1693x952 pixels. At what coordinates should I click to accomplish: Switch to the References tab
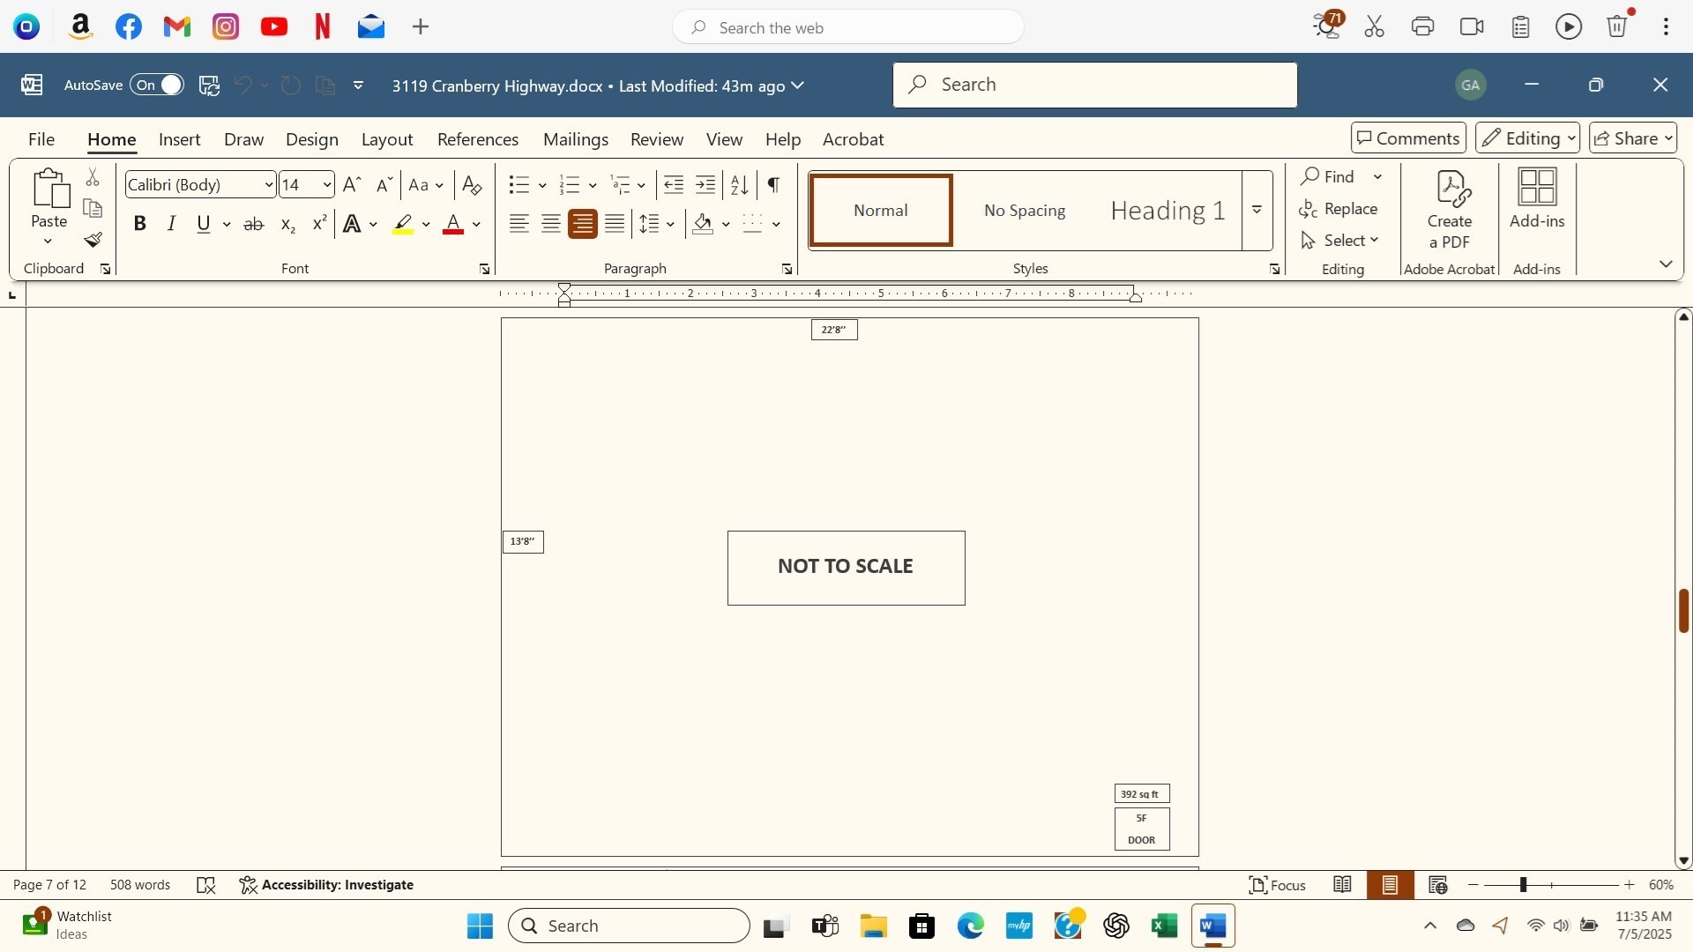point(478,139)
